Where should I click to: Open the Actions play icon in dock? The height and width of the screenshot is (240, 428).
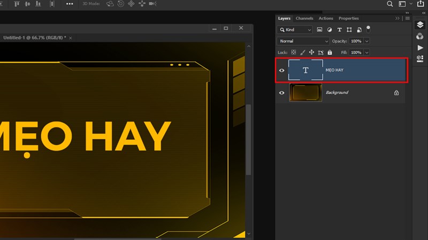[421, 47]
